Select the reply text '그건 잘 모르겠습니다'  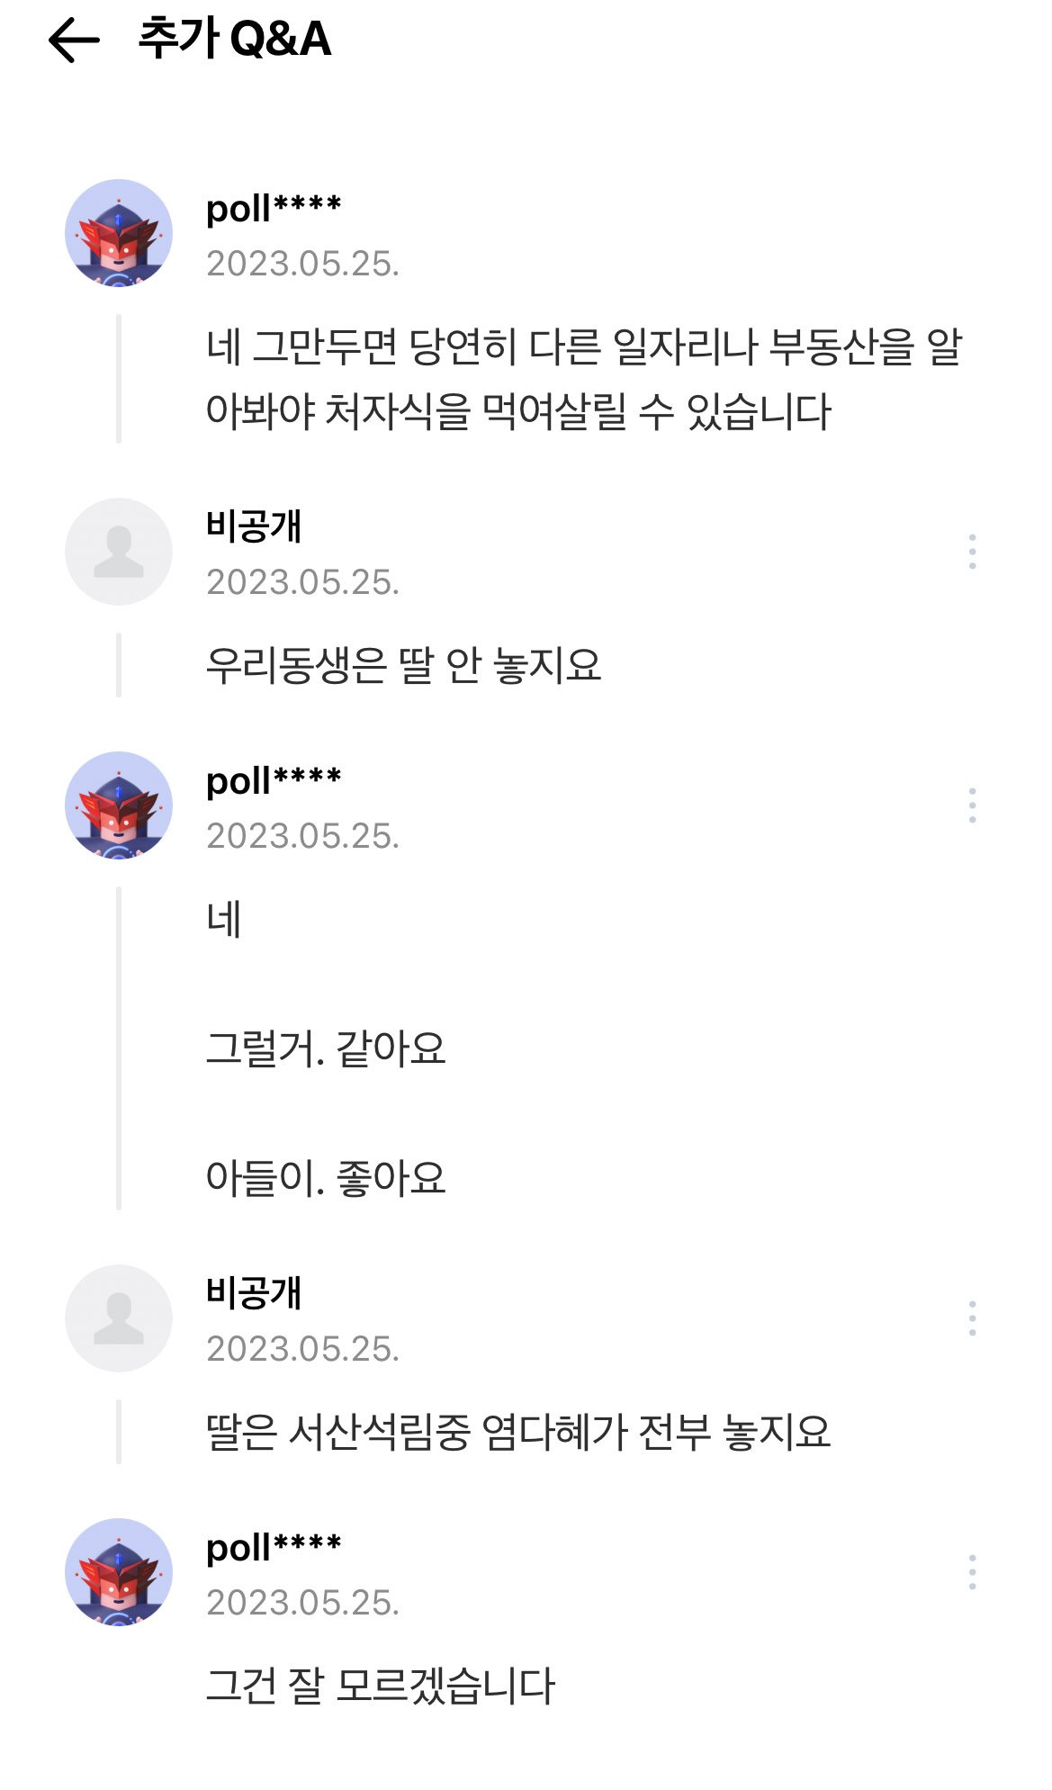pyautogui.click(x=381, y=1687)
